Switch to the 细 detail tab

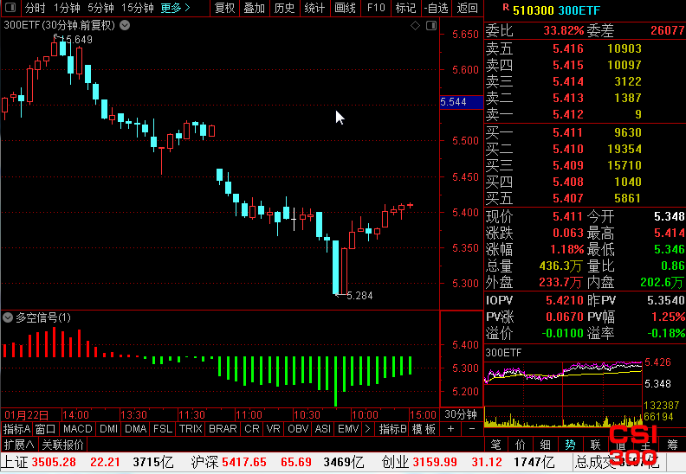point(545,445)
